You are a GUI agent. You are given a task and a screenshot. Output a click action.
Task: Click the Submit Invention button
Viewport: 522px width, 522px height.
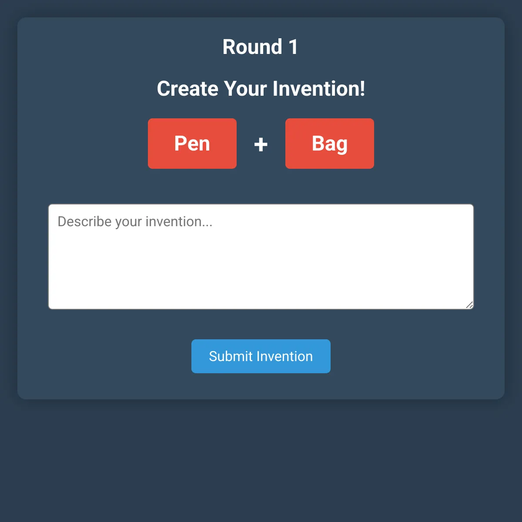[x=261, y=356]
